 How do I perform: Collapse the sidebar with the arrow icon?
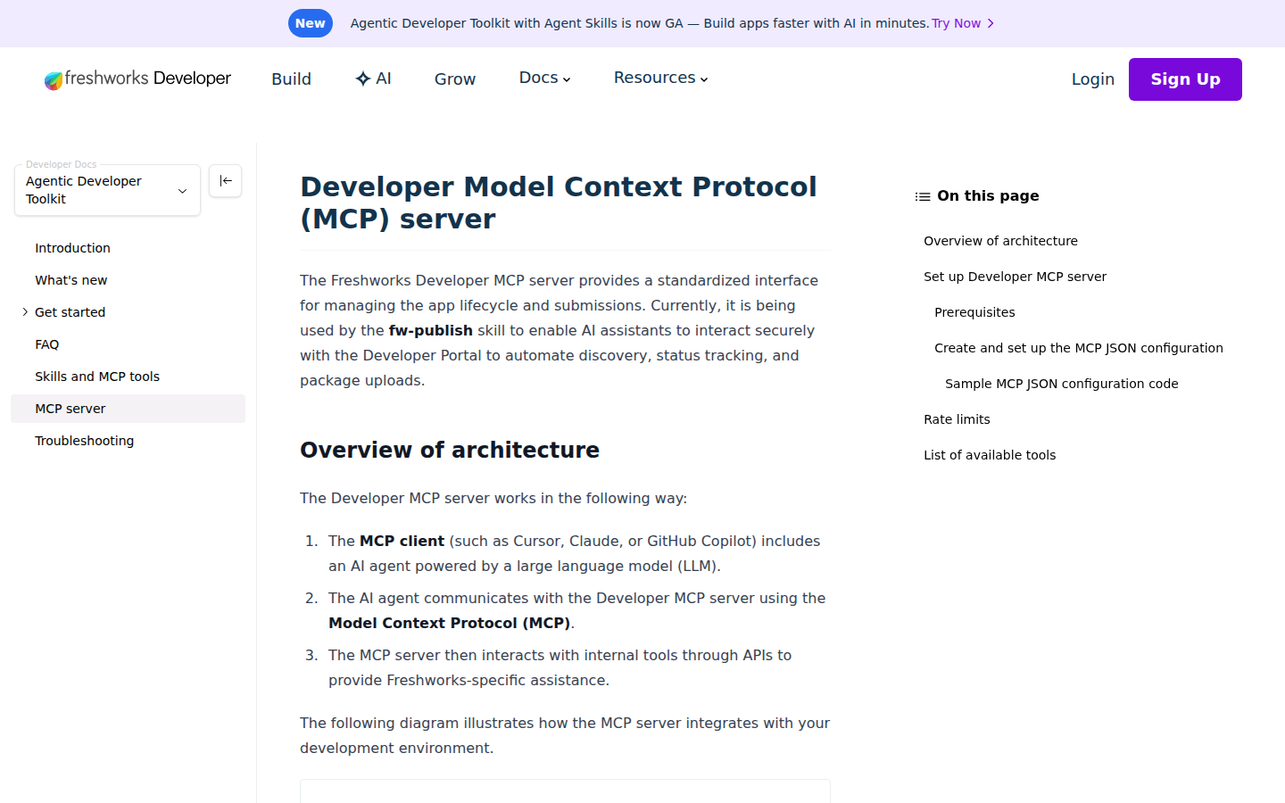click(226, 181)
